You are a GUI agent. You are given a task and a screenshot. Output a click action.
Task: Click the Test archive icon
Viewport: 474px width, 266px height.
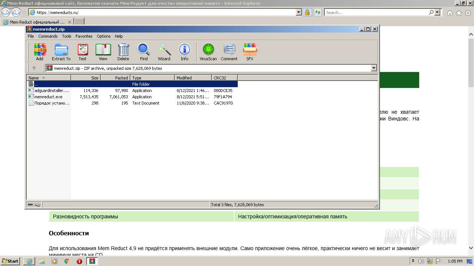pos(83,52)
